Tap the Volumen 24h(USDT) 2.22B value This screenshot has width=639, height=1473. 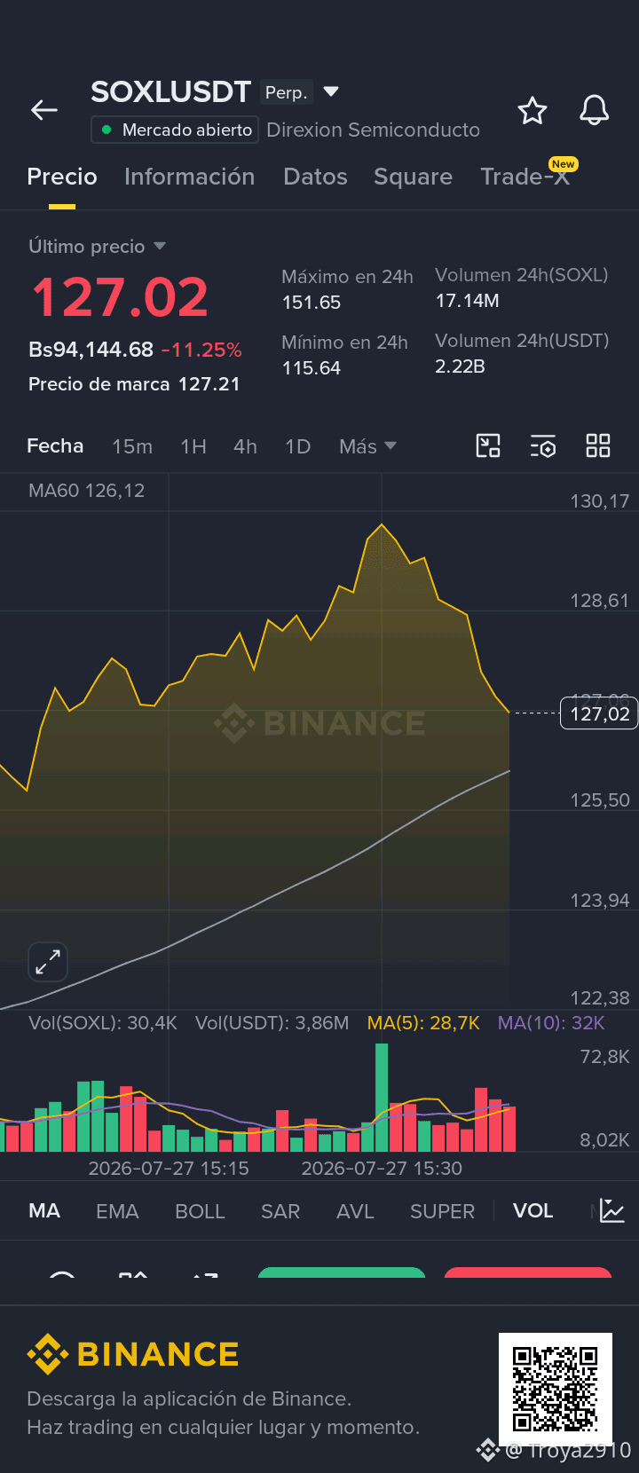[x=460, y=366]
